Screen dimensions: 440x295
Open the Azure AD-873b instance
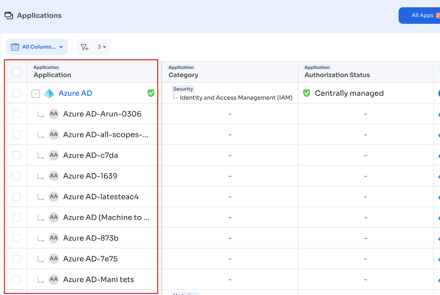click(x=91, y=238)
